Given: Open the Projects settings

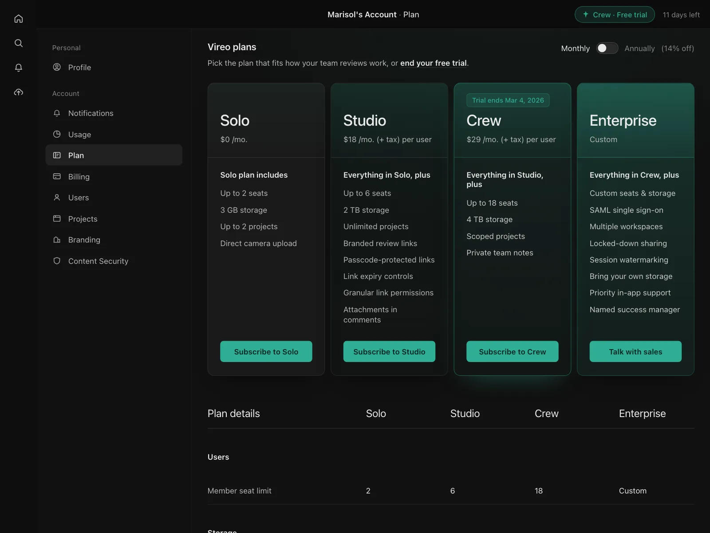Looking at the screenshot, I should click(x=114, y=219).
